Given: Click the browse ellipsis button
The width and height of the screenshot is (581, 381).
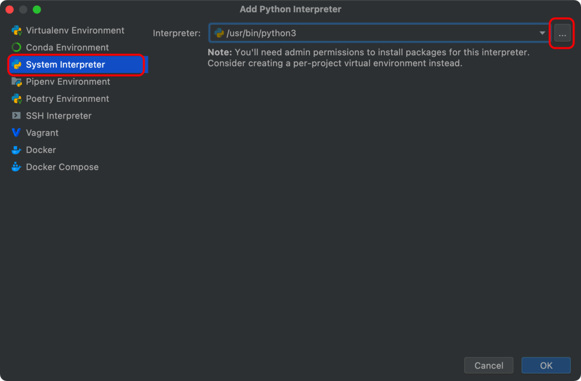Looking at the screenshot, I should coord(562,33).
